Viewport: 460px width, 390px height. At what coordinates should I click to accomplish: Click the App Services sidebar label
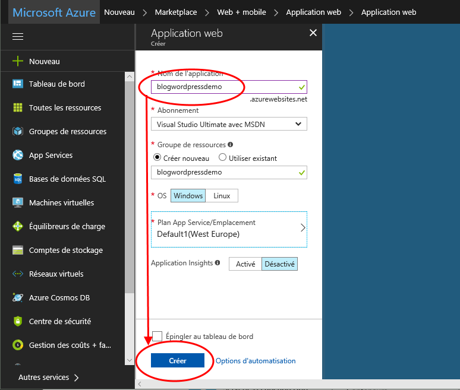pos(51,155)
